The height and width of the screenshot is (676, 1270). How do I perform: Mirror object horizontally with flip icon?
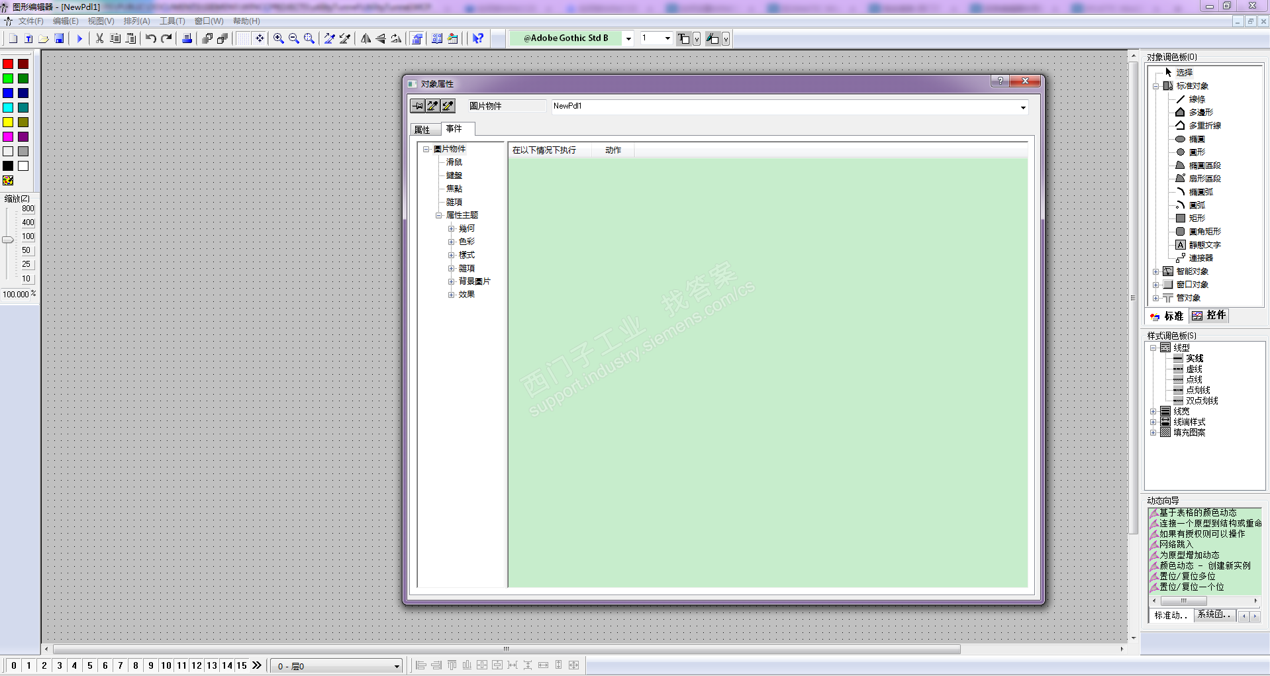(366, 38)
